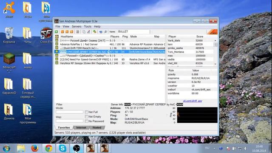Sort player list by Score header
Screen dimensions: 272x153
(x=200, y=37)
